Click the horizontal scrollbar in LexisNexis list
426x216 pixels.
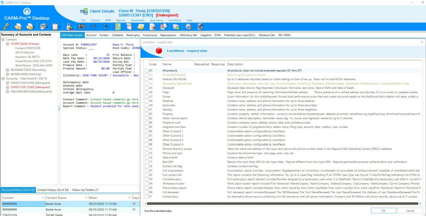coord(282,203)
